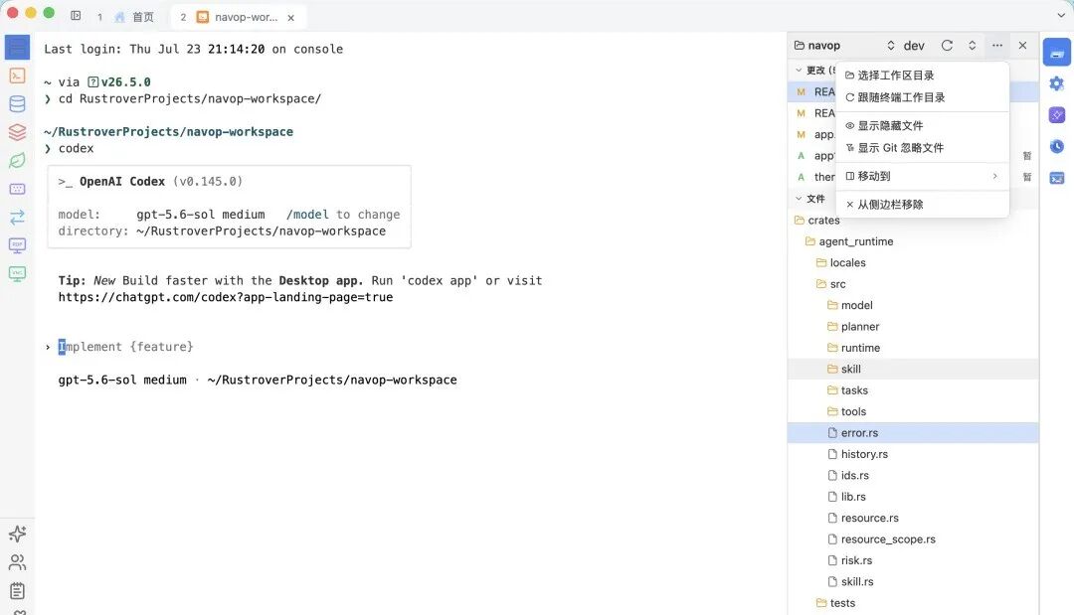
Task: Collapse the 文件 section
Action: click(799, 199)
